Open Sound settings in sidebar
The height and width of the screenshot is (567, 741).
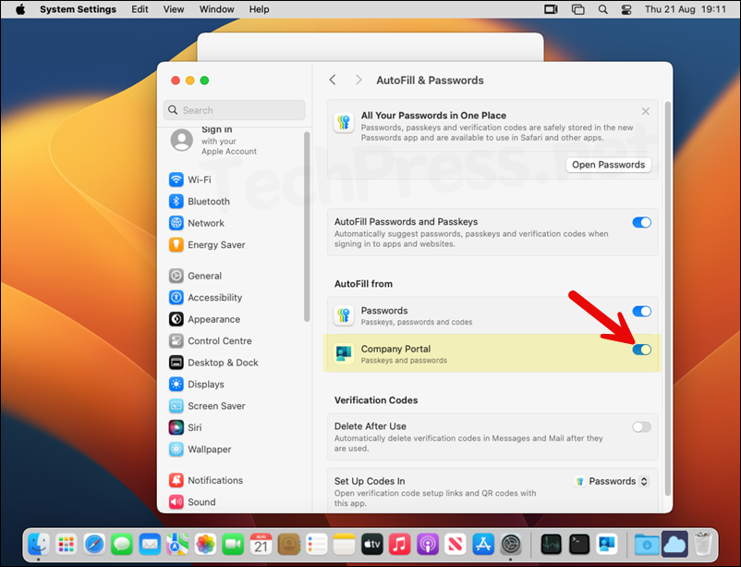[x=192, y=502]
